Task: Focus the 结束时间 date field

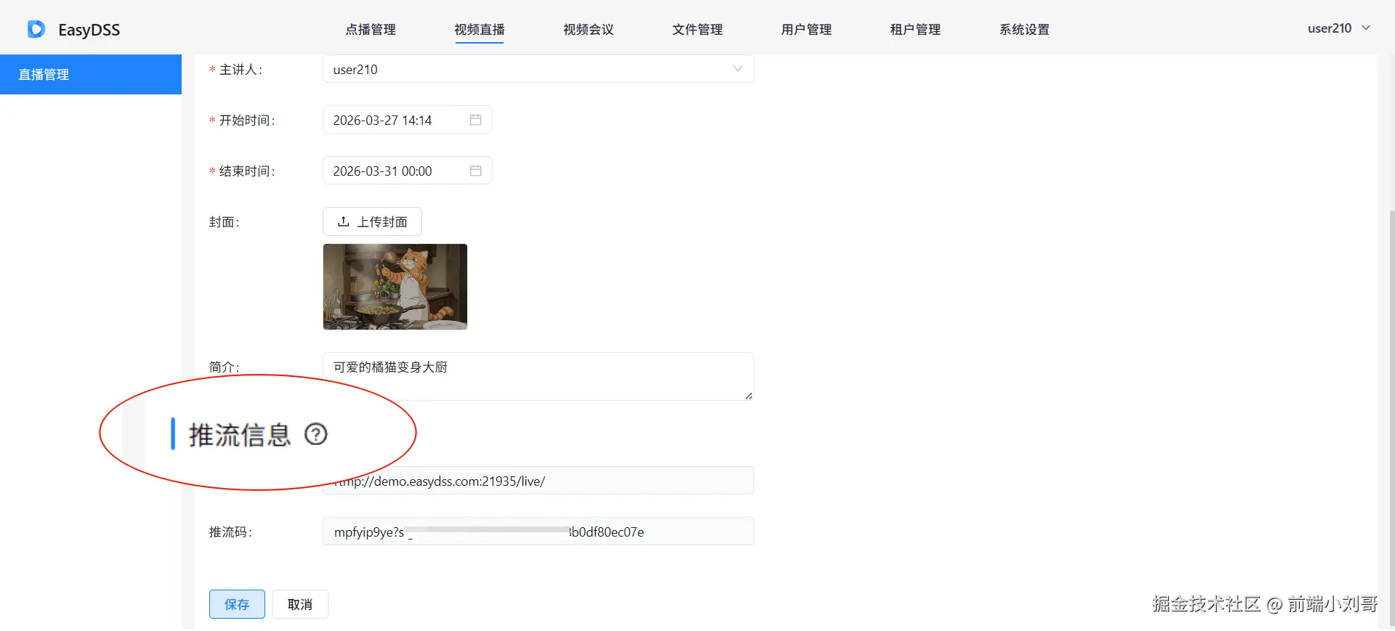Action: (x=407, y=171)
